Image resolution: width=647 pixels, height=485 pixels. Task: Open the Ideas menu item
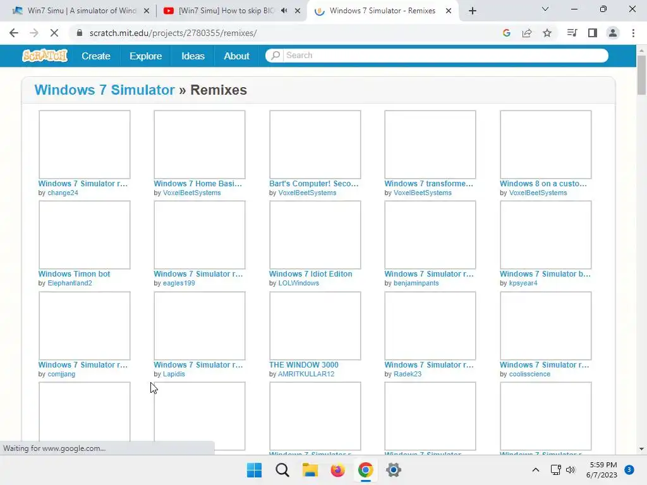pos(193,56)
